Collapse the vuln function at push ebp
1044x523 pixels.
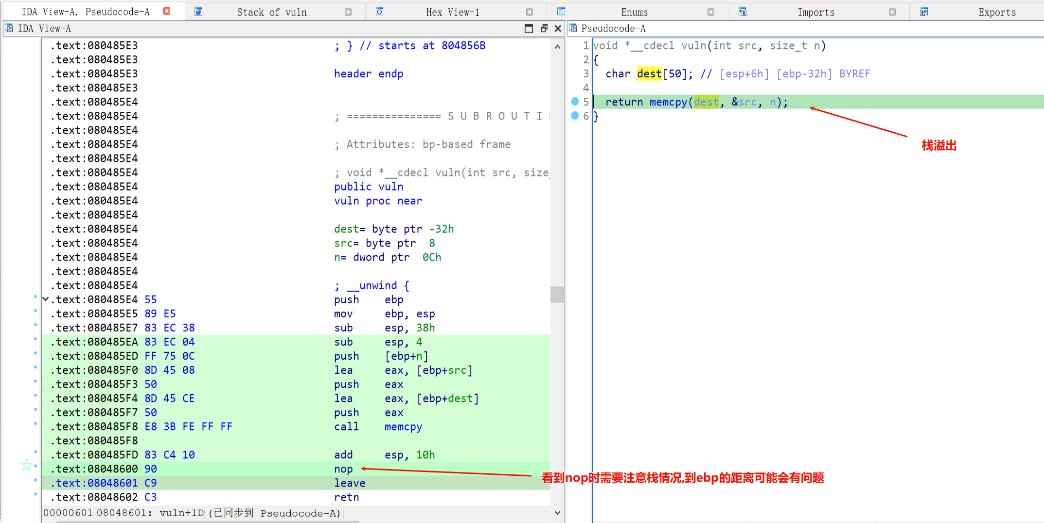click(x=46, y=299)
